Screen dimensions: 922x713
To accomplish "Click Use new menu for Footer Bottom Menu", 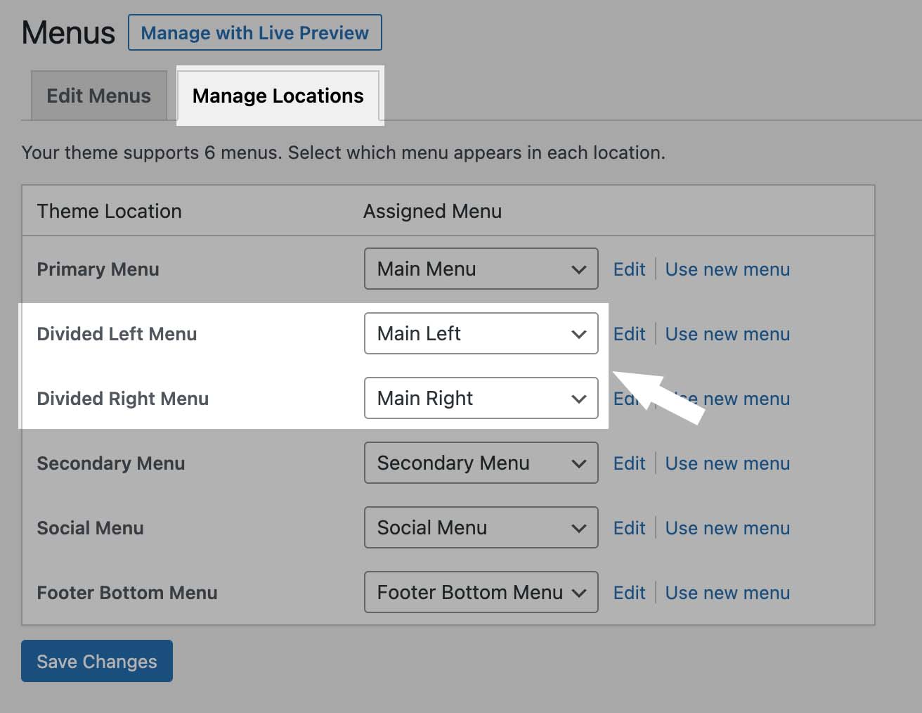I will (727, 592).
